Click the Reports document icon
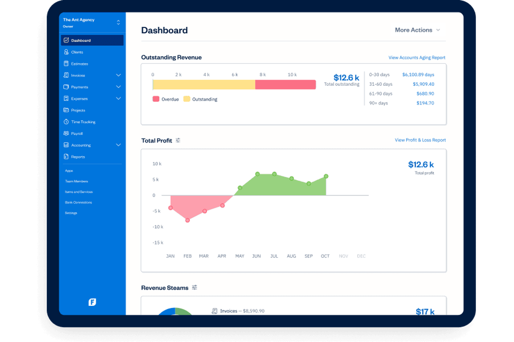 66,157
